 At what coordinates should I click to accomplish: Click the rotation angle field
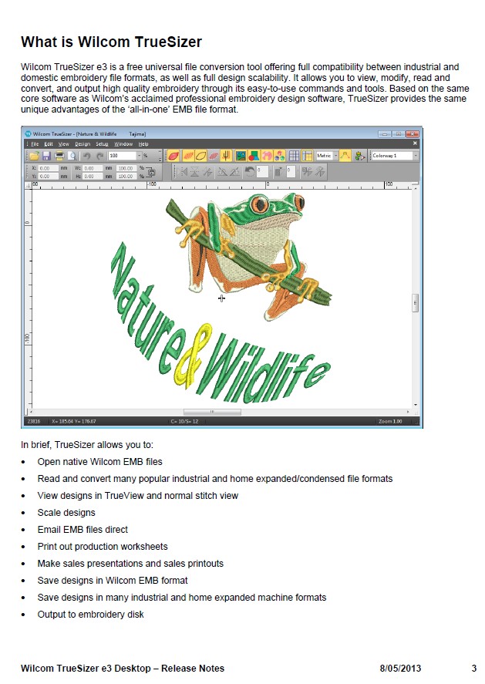[x=263, y=171]
